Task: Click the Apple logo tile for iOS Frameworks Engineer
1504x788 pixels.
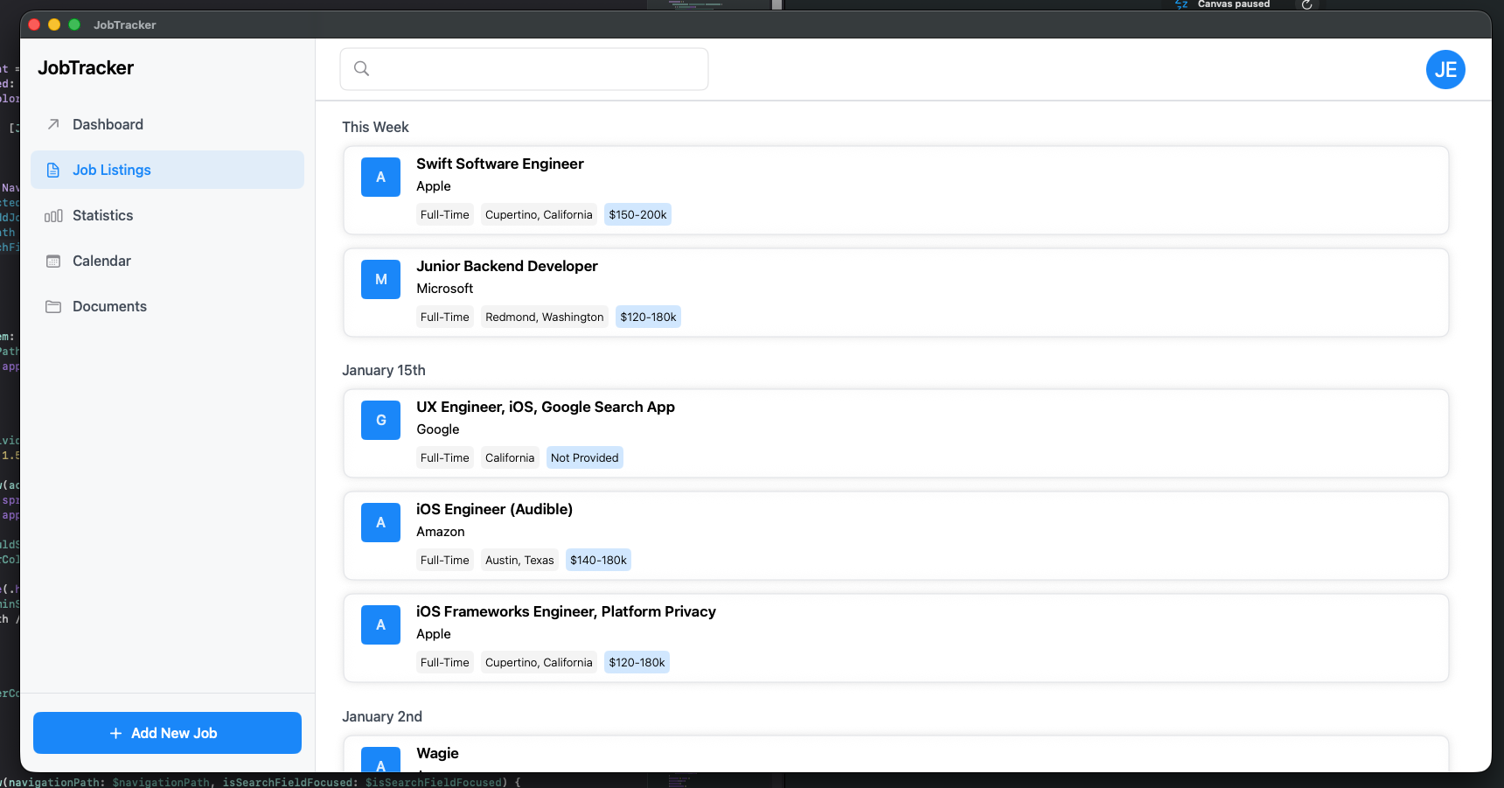Action: click(x=380, y=624)
